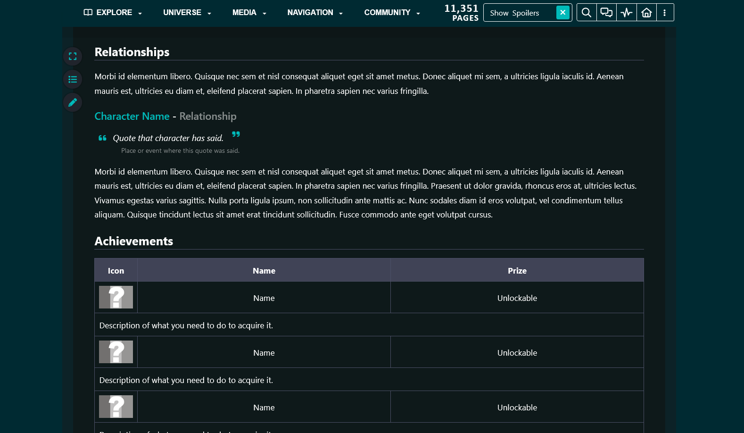Click the third achievement question-mark image
The image size is (744, 433).
[x=116, y=407]
